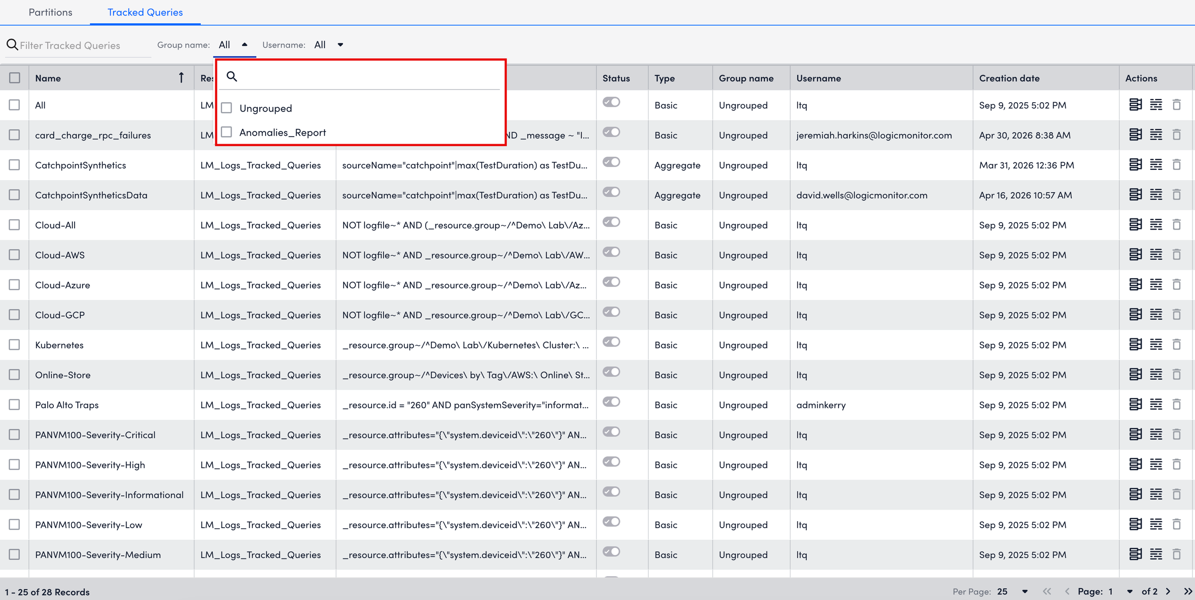Click second action icon for Cloud-Azure row

click(1156, 285)
